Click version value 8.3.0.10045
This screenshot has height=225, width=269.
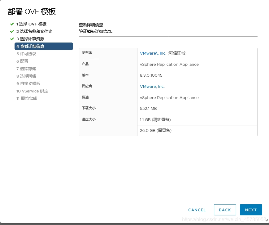point(151,75)
